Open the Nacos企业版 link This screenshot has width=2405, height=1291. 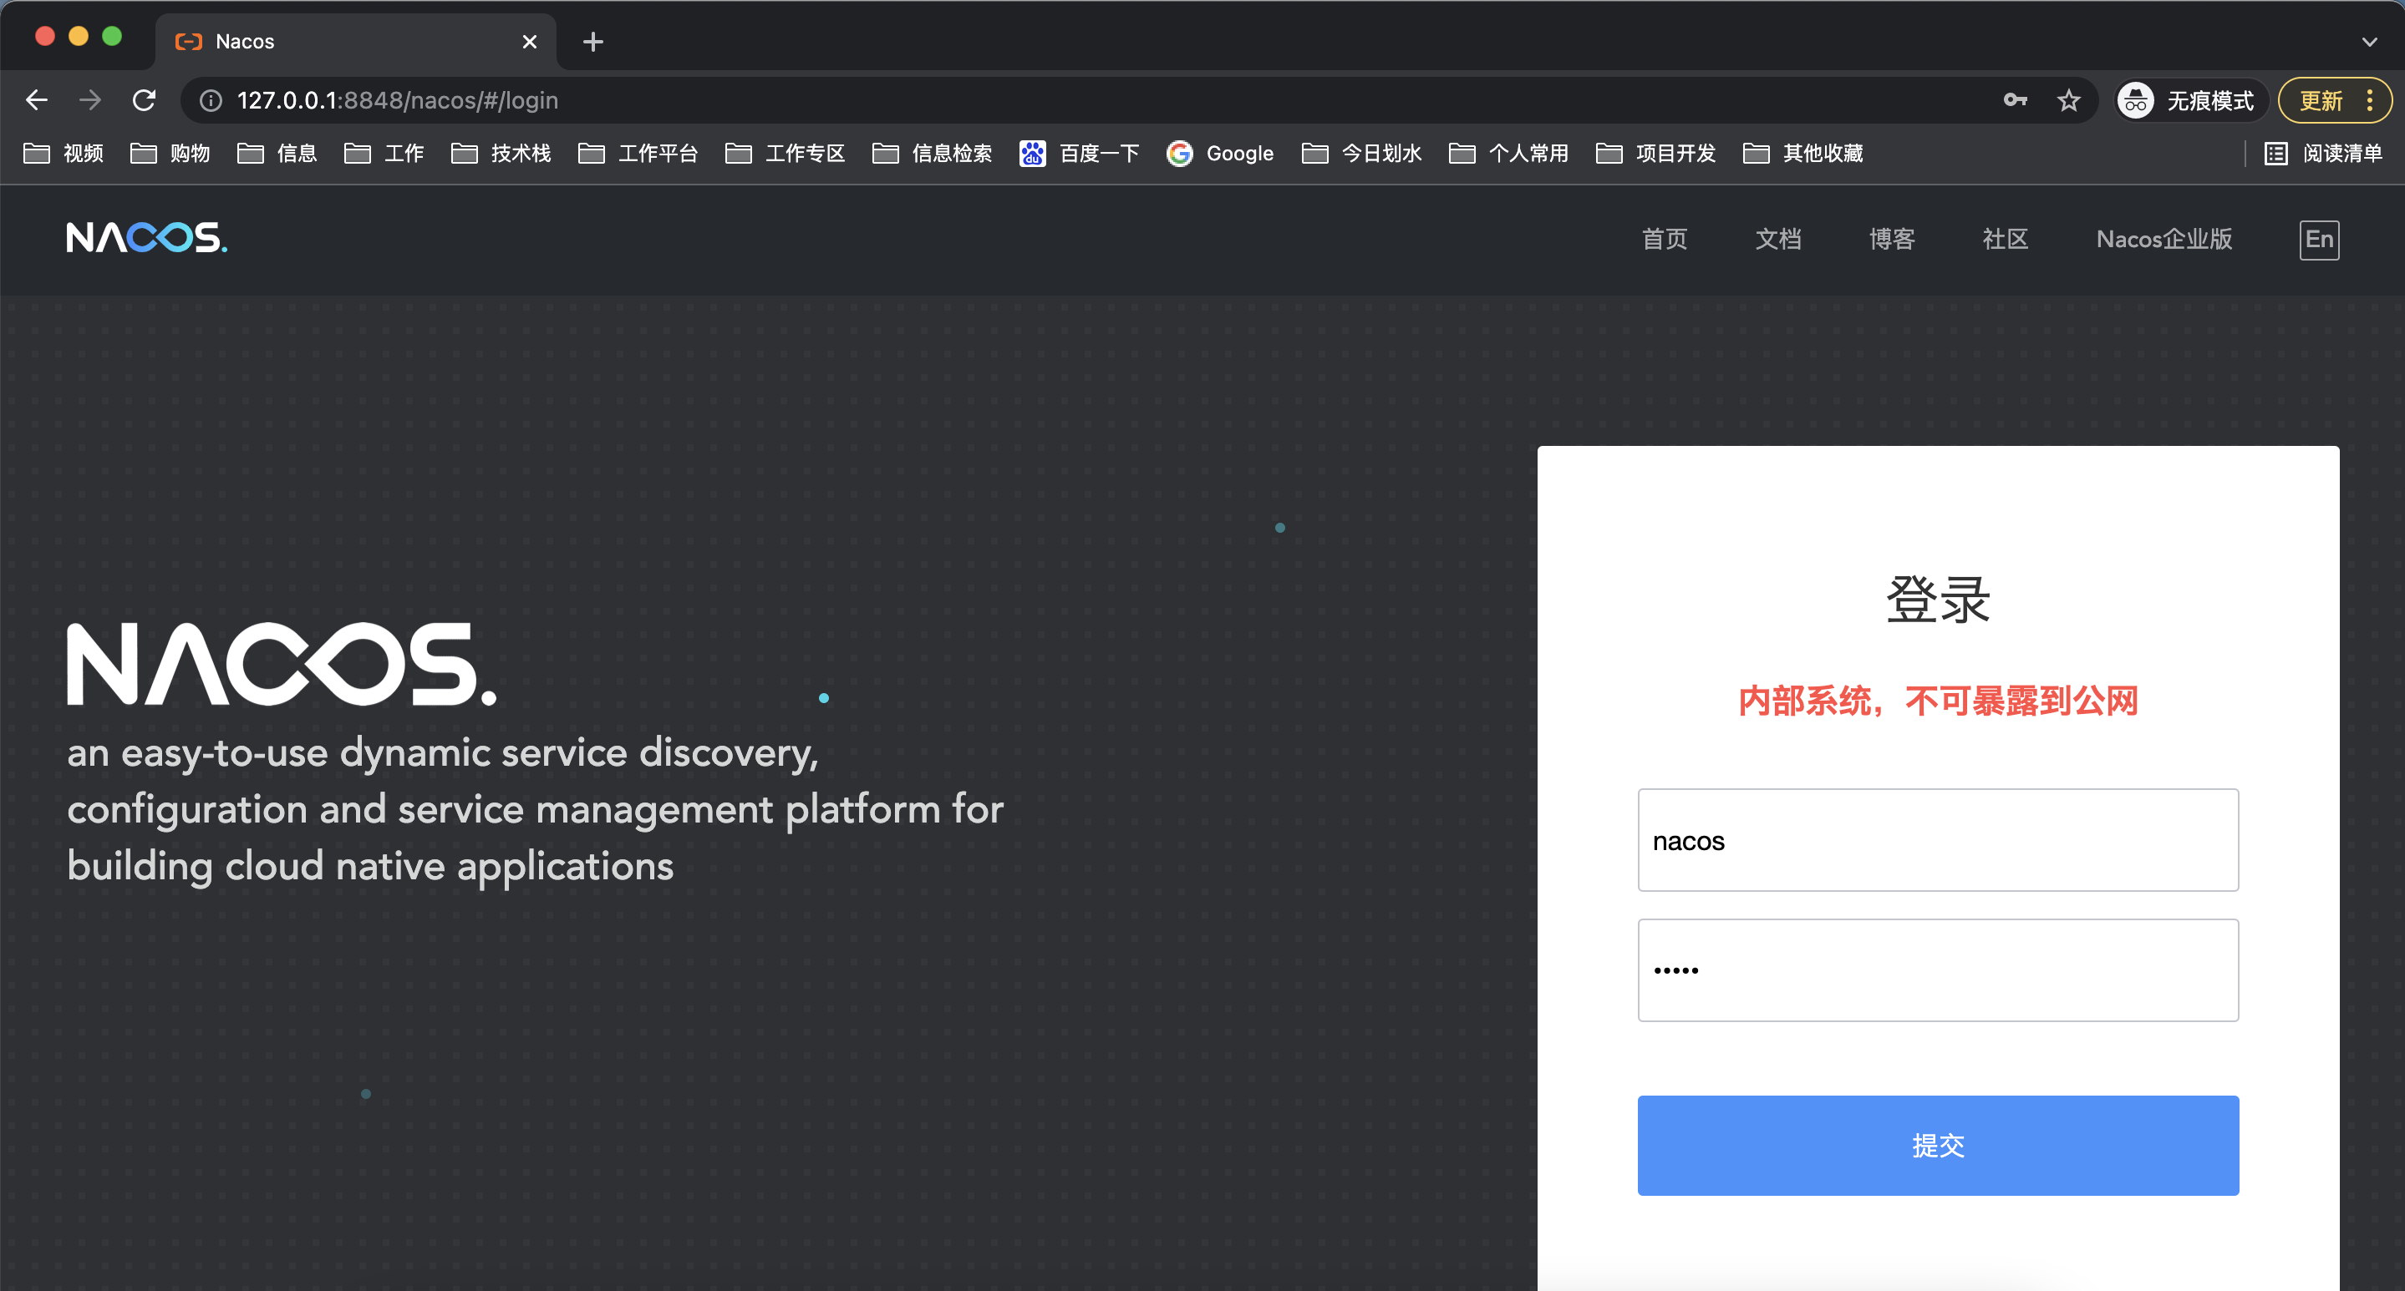(x=2163, y=240)
